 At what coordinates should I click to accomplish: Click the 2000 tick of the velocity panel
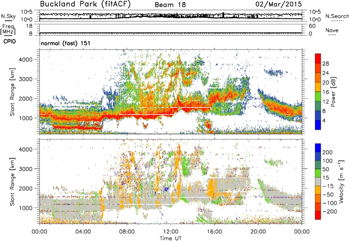pos(25,188)
